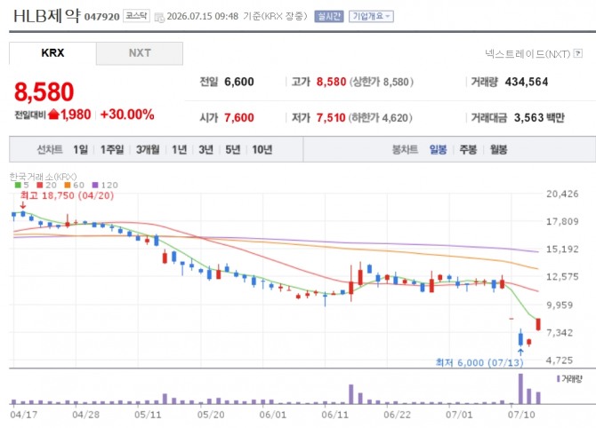The width and height of the screenshot is (596, 428).
Task: Click the 최저 6,000 (07/13) marker
Action: click(479, 363)
